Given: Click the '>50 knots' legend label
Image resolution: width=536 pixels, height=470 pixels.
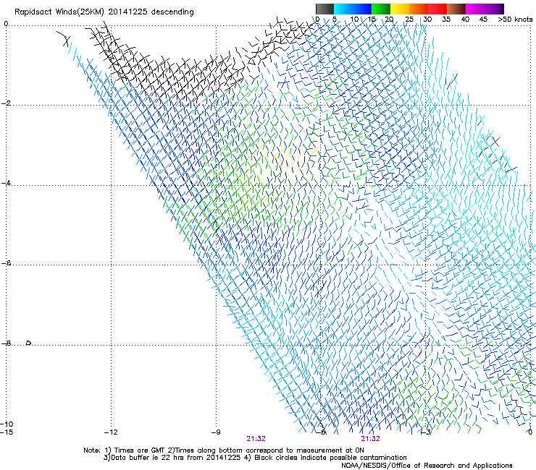Looking at the screenshot, I should tap(515, 20).
